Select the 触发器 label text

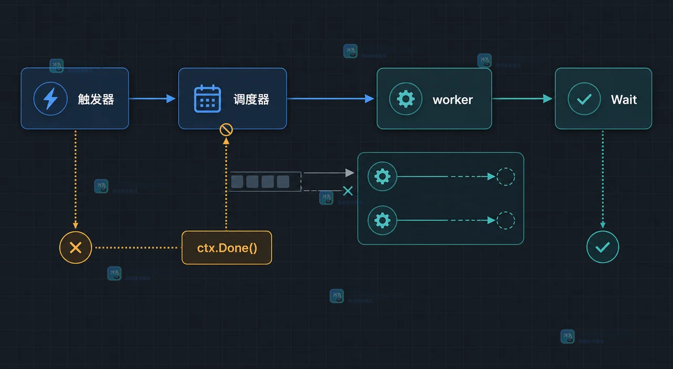[96, 99]
